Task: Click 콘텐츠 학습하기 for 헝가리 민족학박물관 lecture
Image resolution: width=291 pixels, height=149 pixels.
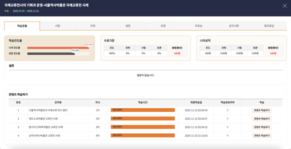Action: 261,127
